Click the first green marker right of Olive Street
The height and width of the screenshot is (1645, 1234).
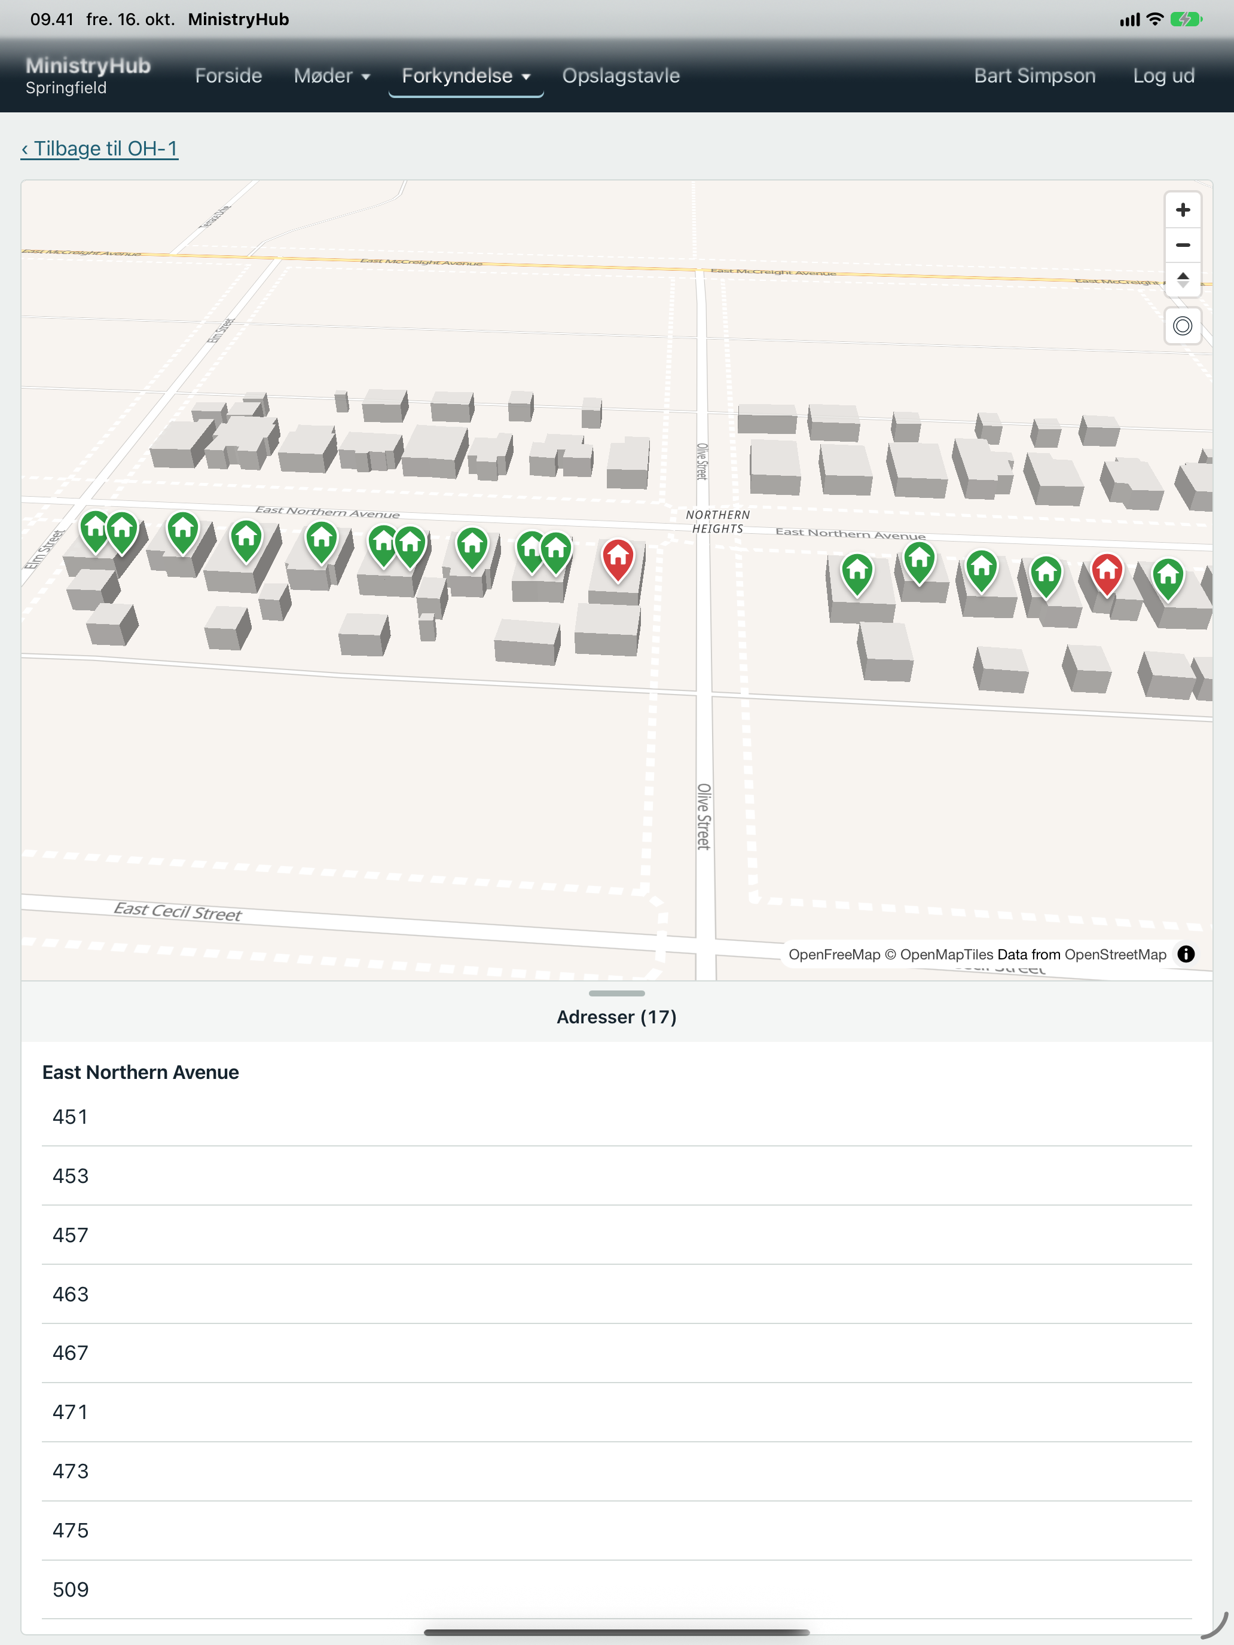857,574
